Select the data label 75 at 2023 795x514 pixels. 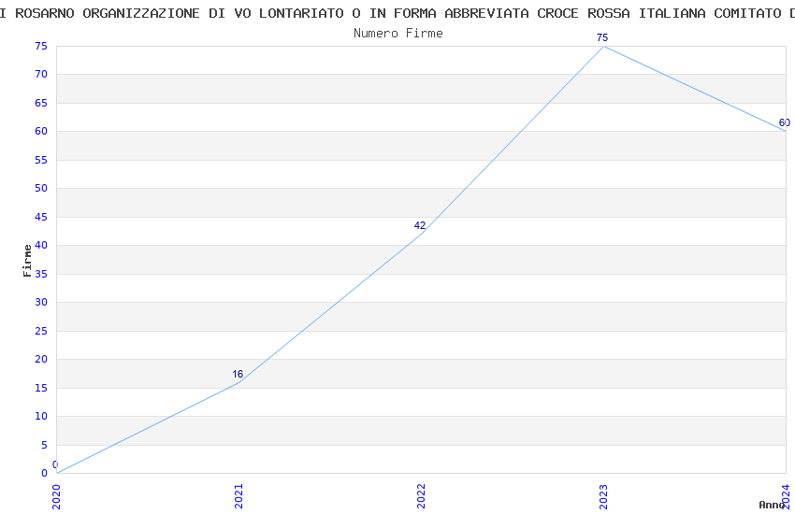[601, 37]
